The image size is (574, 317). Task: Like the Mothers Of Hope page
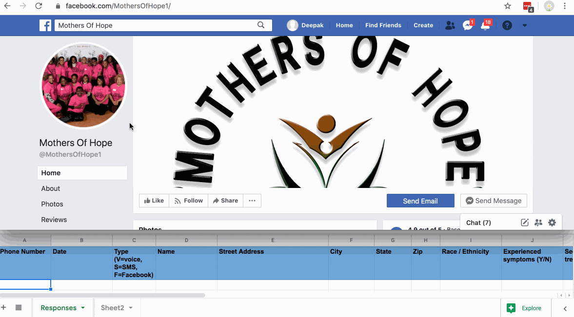[x=154, y=200]
